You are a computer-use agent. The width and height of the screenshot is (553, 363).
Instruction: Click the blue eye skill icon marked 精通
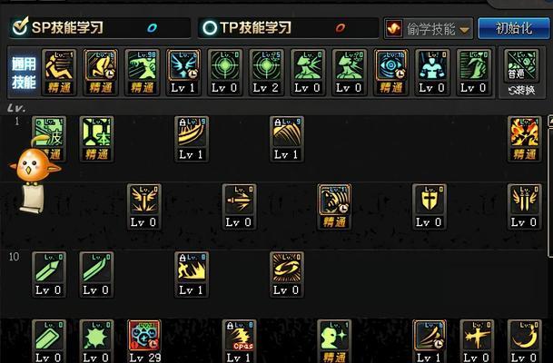[390, 72]
